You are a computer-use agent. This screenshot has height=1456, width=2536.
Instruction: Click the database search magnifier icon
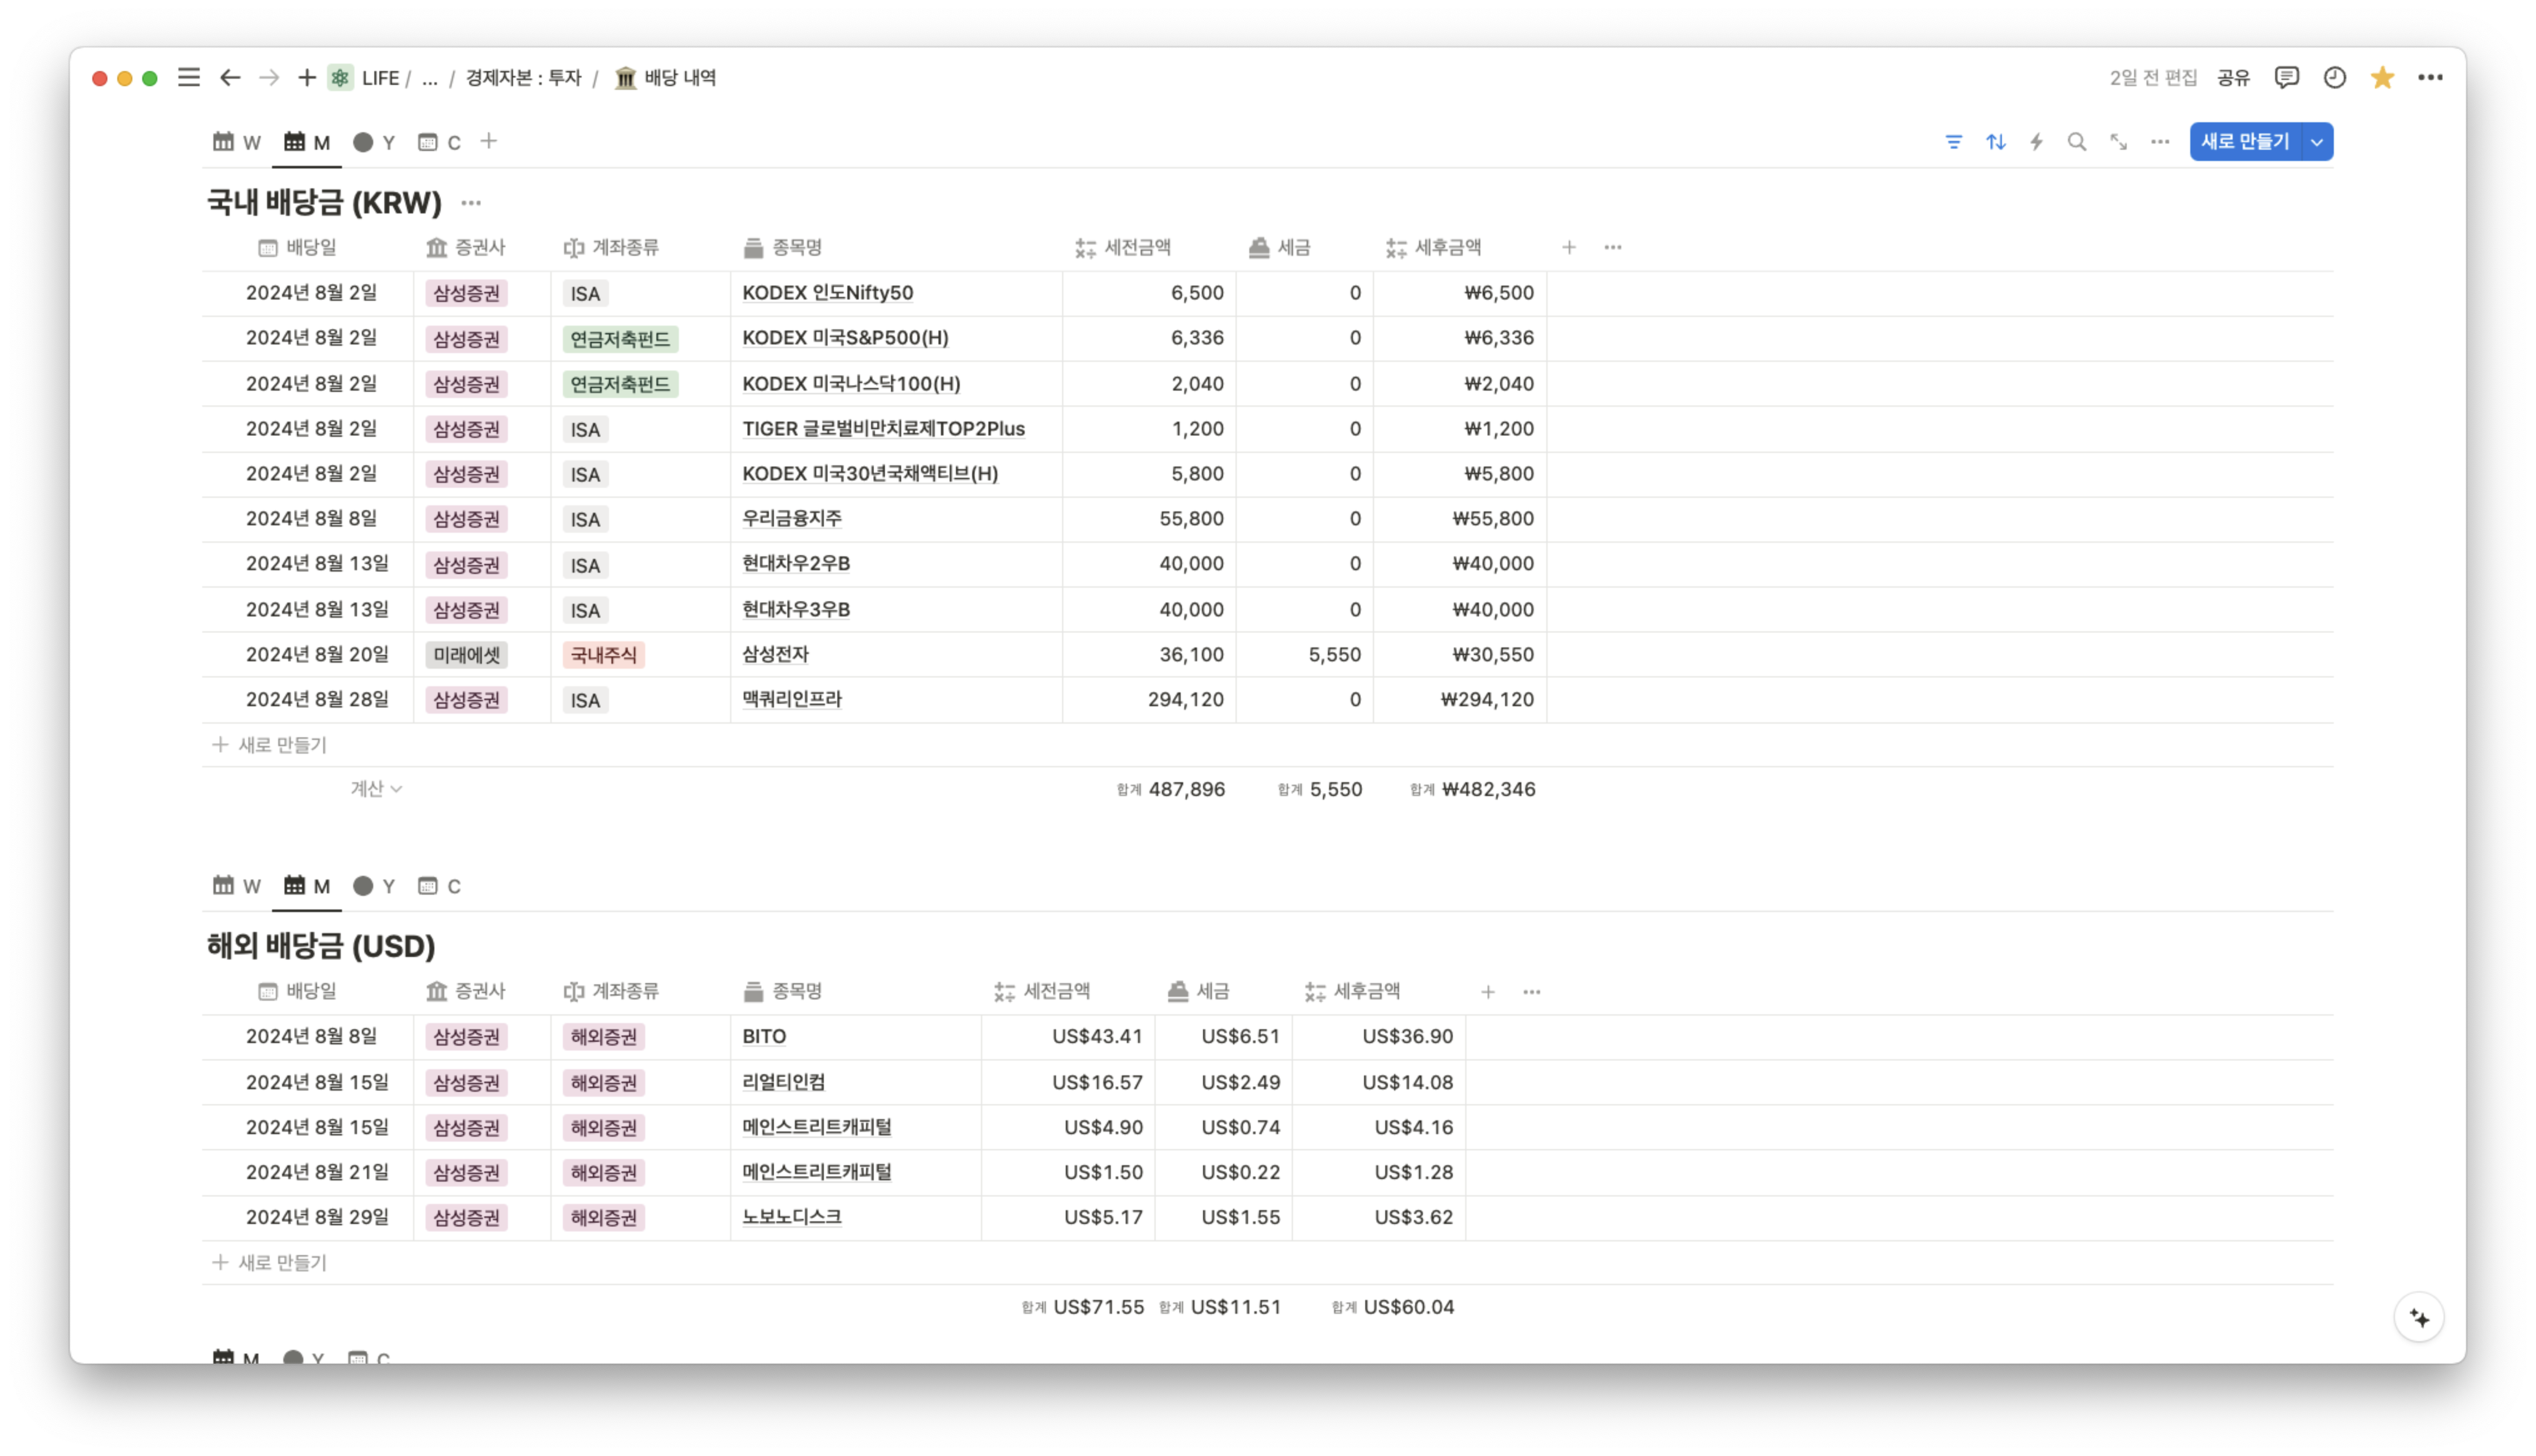(2077, 142)
